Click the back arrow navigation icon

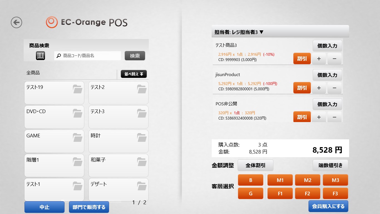coord(16,22)
